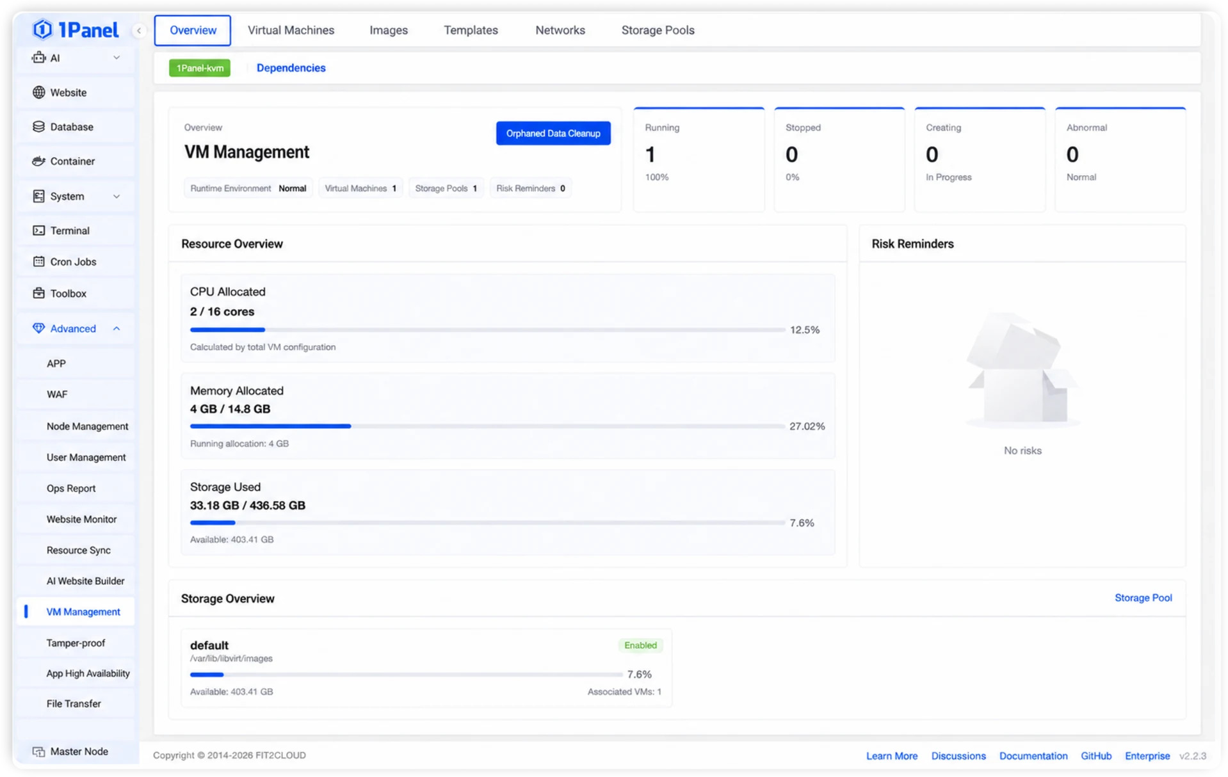Open the Virtual Machines tab

click(291, 30)
